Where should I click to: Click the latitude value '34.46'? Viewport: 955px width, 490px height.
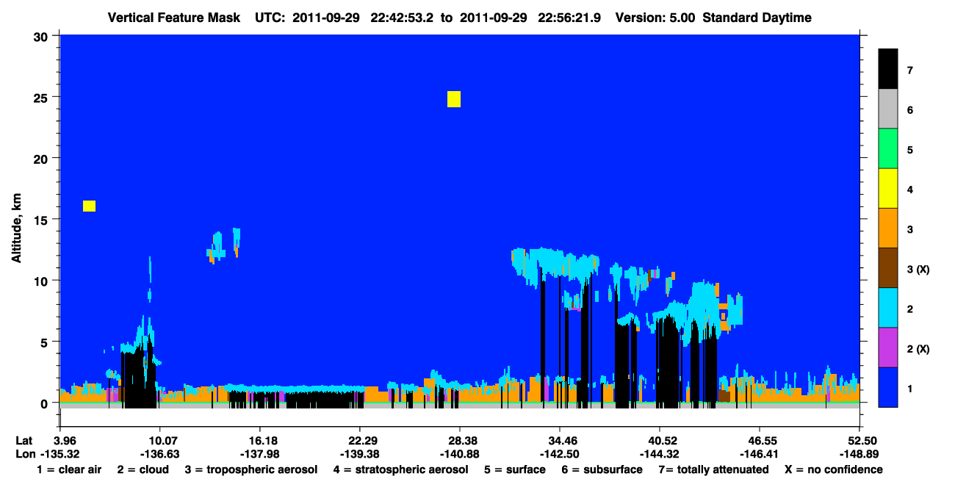560,440
